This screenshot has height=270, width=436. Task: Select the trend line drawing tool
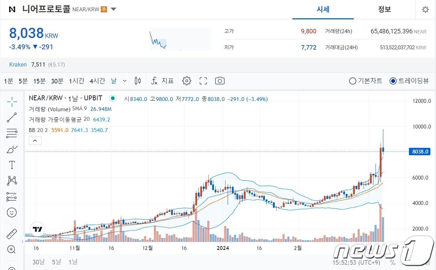(12, 117)
